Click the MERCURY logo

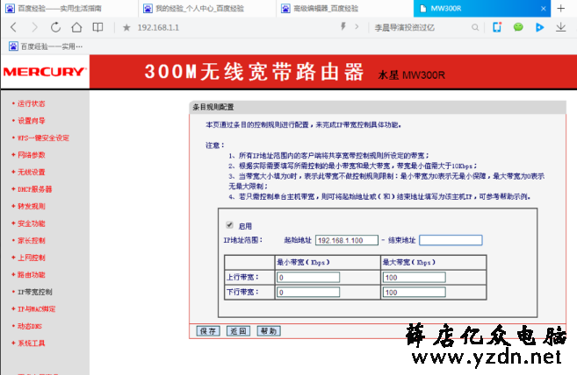46,72
